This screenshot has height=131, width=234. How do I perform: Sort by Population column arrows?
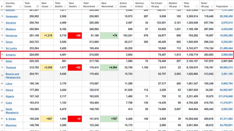click(231, 6)
